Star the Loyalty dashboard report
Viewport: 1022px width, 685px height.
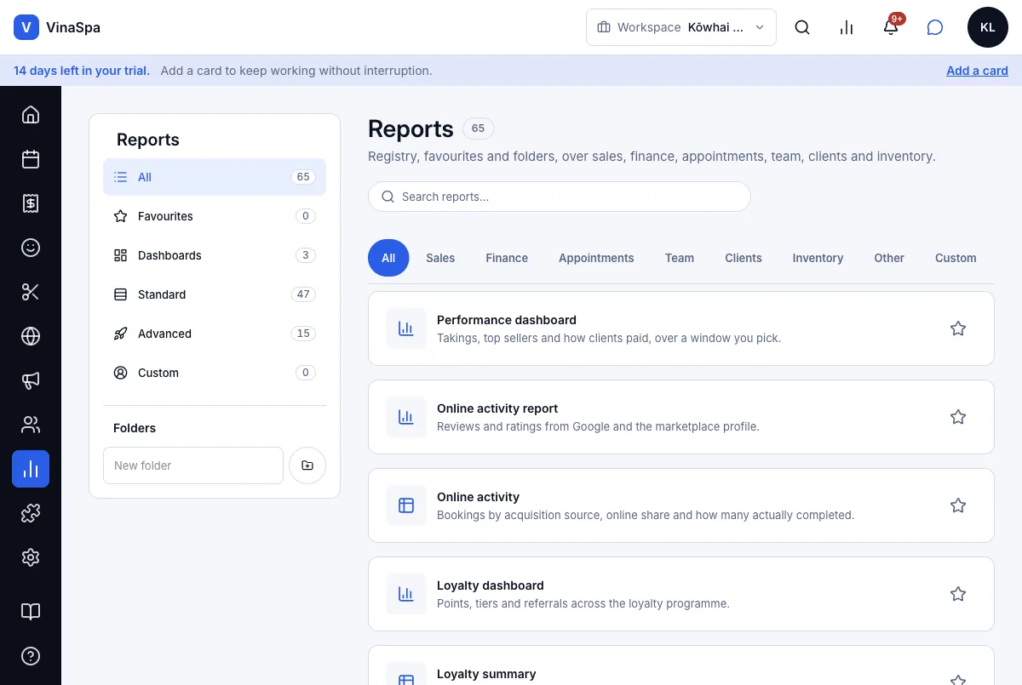coord(958,594)
